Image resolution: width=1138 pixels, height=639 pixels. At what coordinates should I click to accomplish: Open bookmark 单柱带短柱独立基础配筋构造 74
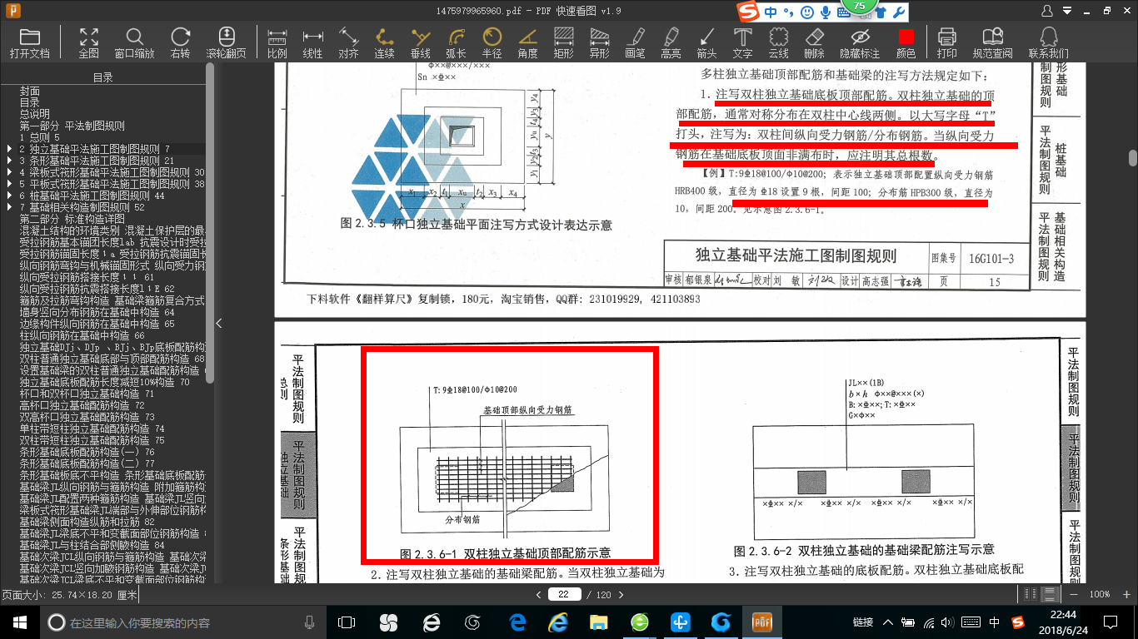(92, 428)
